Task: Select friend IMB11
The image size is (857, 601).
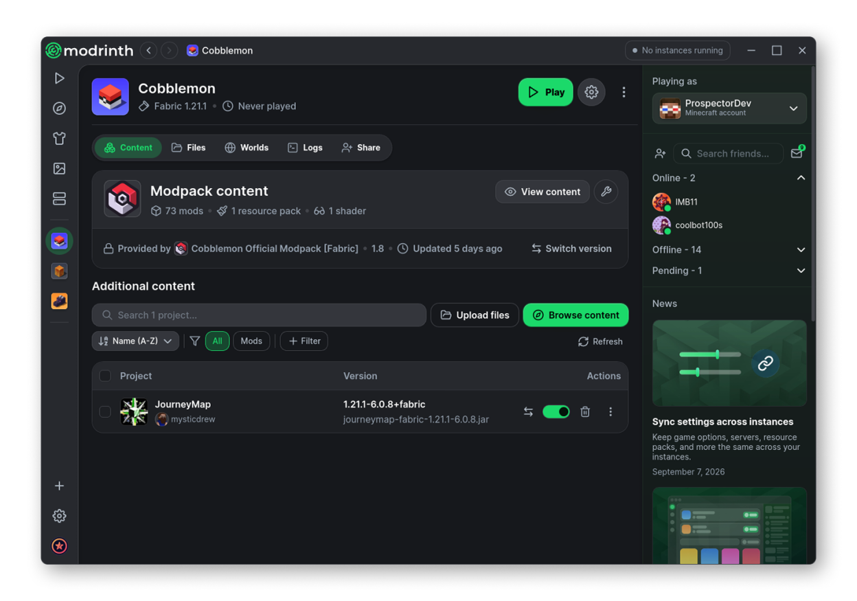Action: [x=675, y=202]
